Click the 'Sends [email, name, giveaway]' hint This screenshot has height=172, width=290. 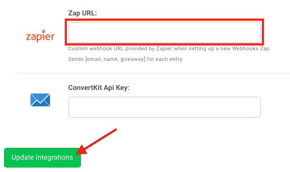tap(126, 59)
